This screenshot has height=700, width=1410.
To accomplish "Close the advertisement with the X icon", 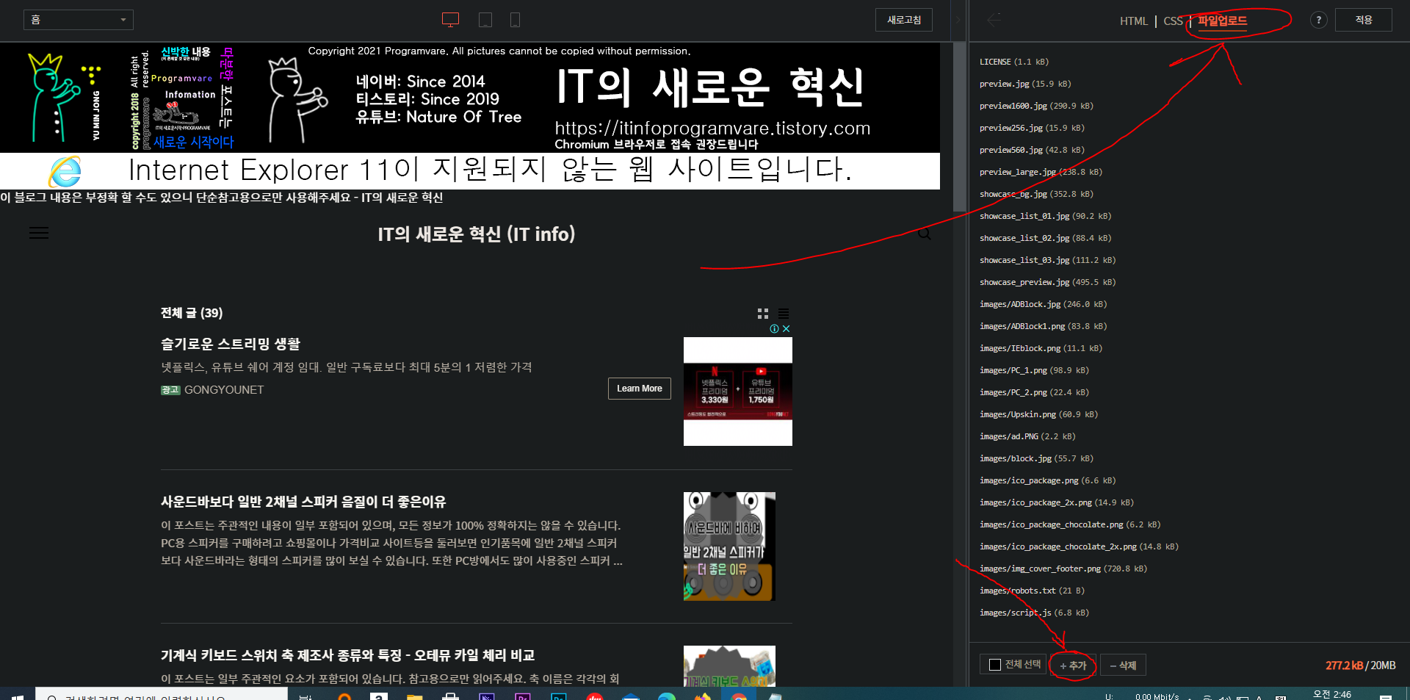I will pos(787,329).
